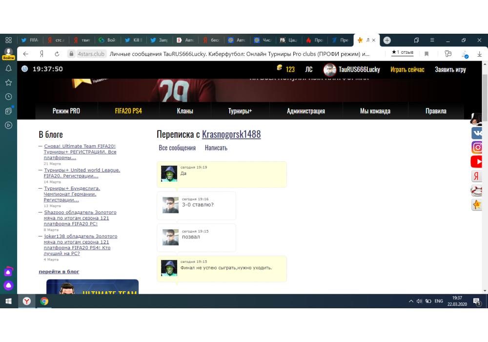The image size is (488, 342).
Task: Click 'Заявить игру' in the header
Action: (450, 69)
